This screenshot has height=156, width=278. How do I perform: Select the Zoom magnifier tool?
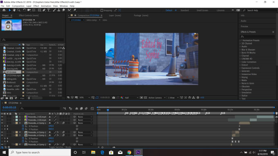[19, 10]
